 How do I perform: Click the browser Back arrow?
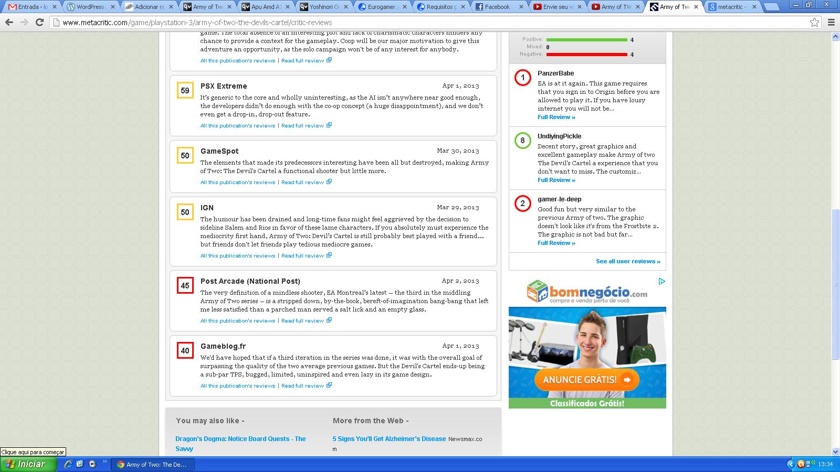(9, 23)
